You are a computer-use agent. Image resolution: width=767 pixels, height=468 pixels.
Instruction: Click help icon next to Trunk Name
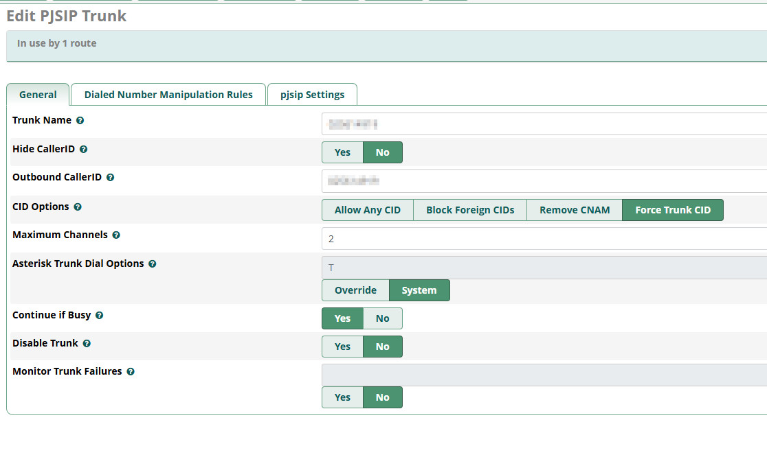click(80, 121)
